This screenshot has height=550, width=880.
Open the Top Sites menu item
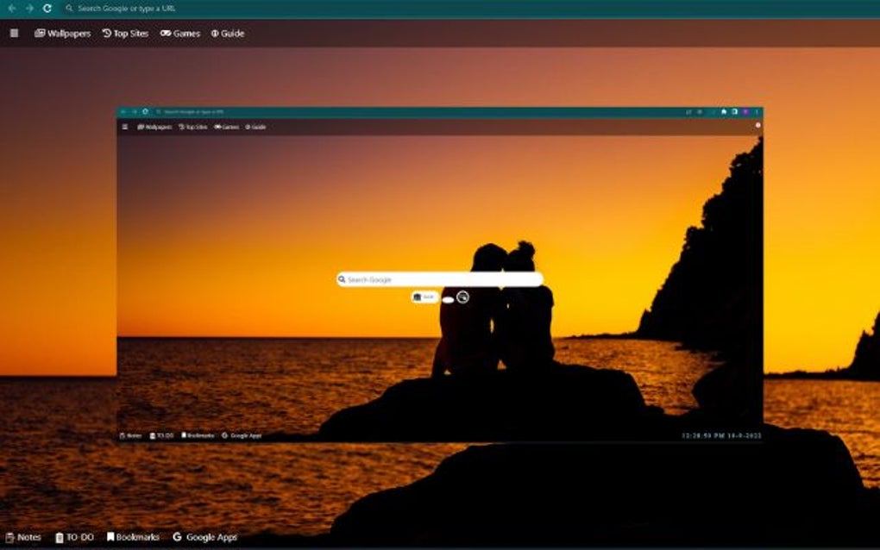click(x=125, y=33)
